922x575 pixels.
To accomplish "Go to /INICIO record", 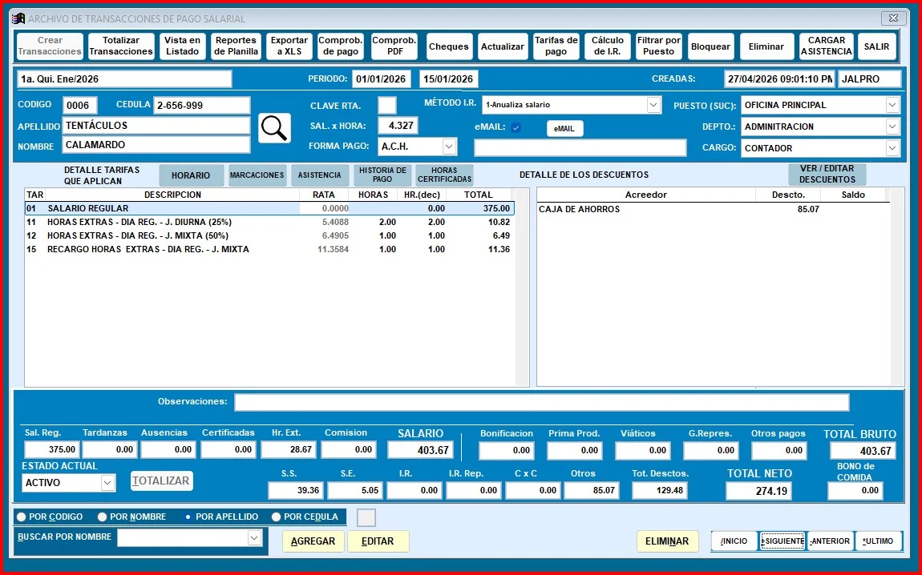I will click(x=734, y=541).
